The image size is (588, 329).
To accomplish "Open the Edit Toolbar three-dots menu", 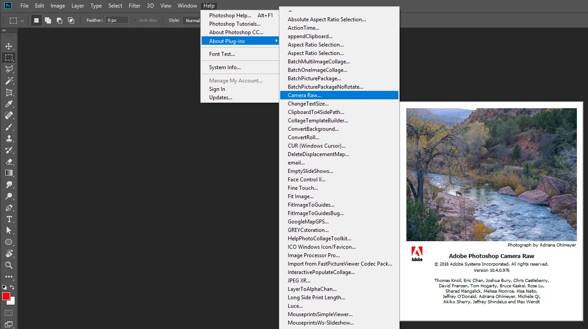I will [9, 277].
